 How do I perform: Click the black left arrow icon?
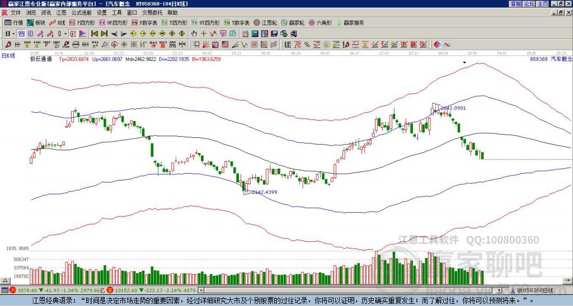[x=114, y=34]
